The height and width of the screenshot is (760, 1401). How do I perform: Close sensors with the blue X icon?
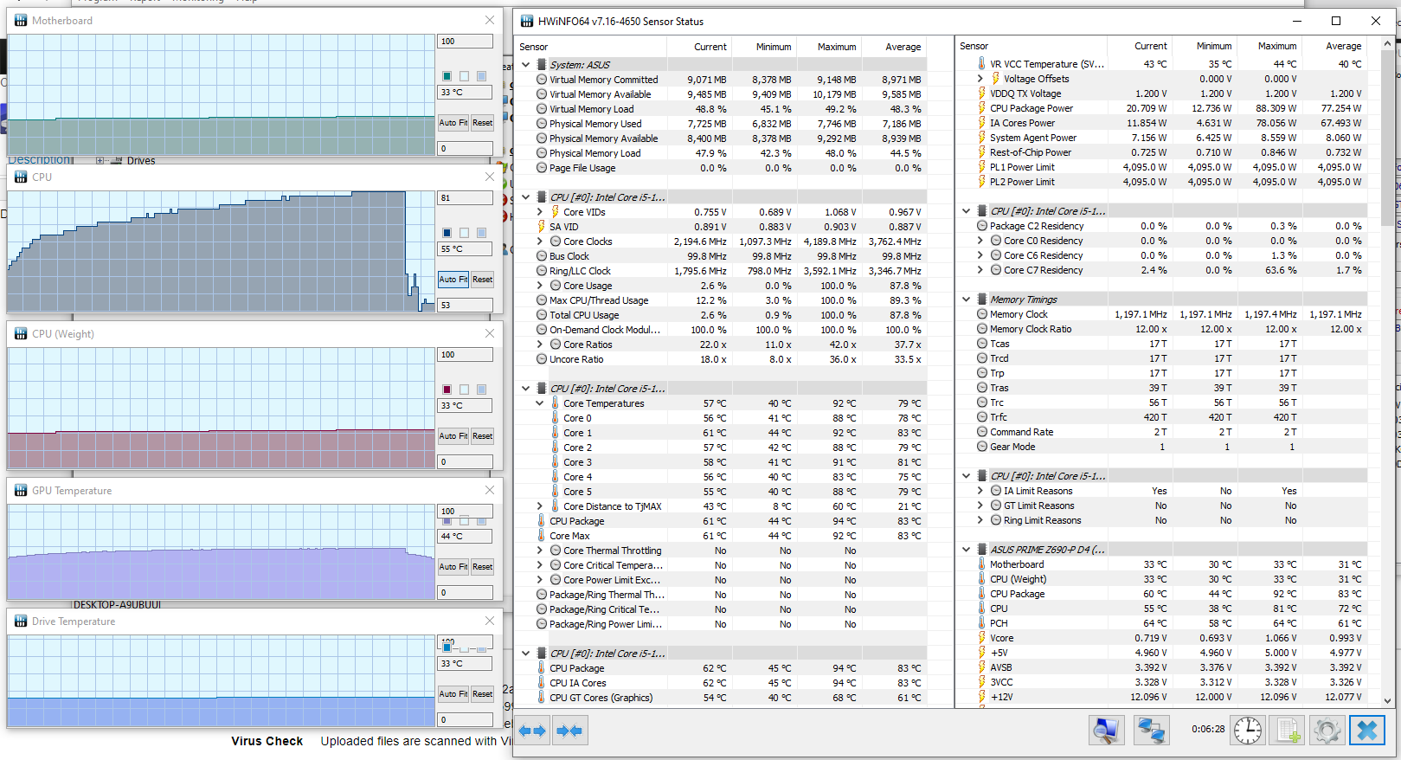1367,731
